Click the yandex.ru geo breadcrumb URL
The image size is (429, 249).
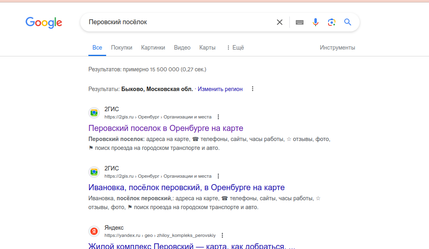tap(160, 235)
